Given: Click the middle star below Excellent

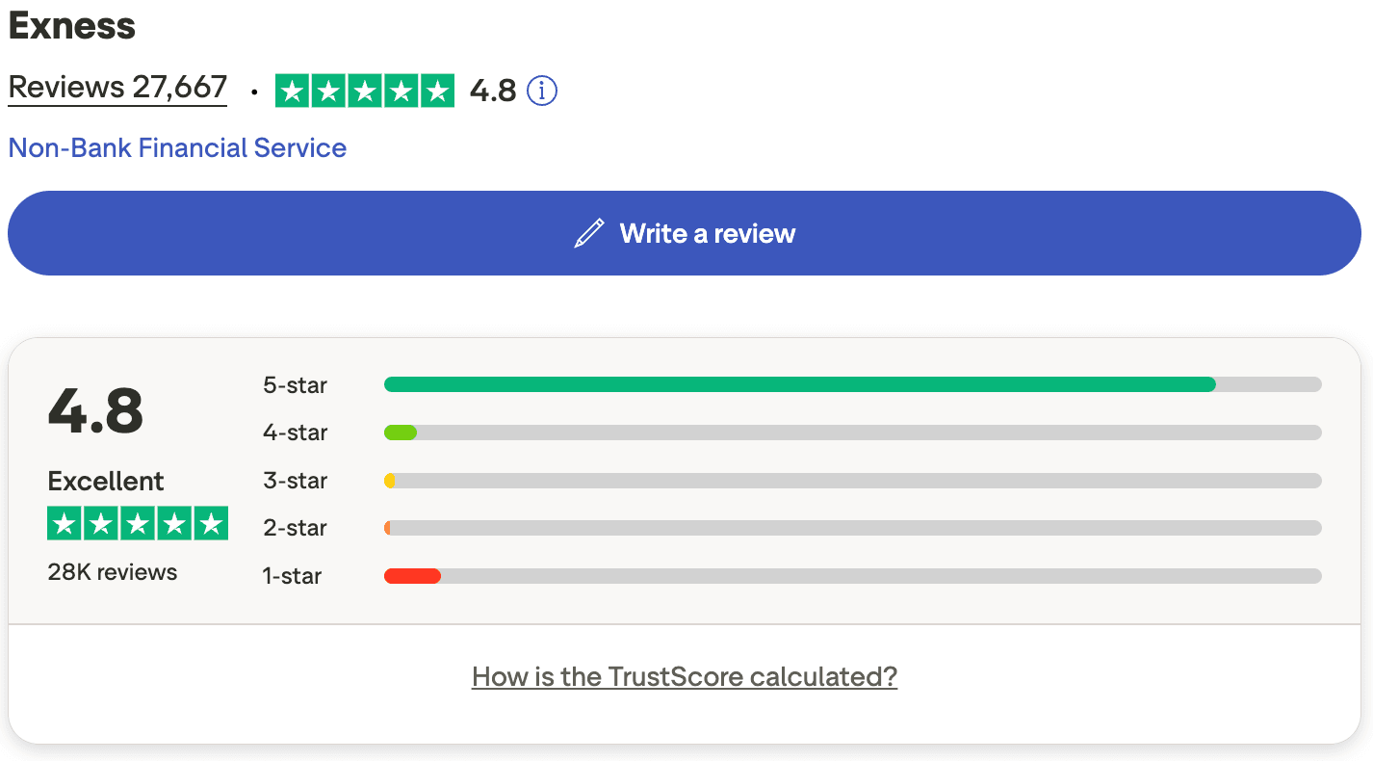Looking at the screenshot, I should [x=137, y=523].
